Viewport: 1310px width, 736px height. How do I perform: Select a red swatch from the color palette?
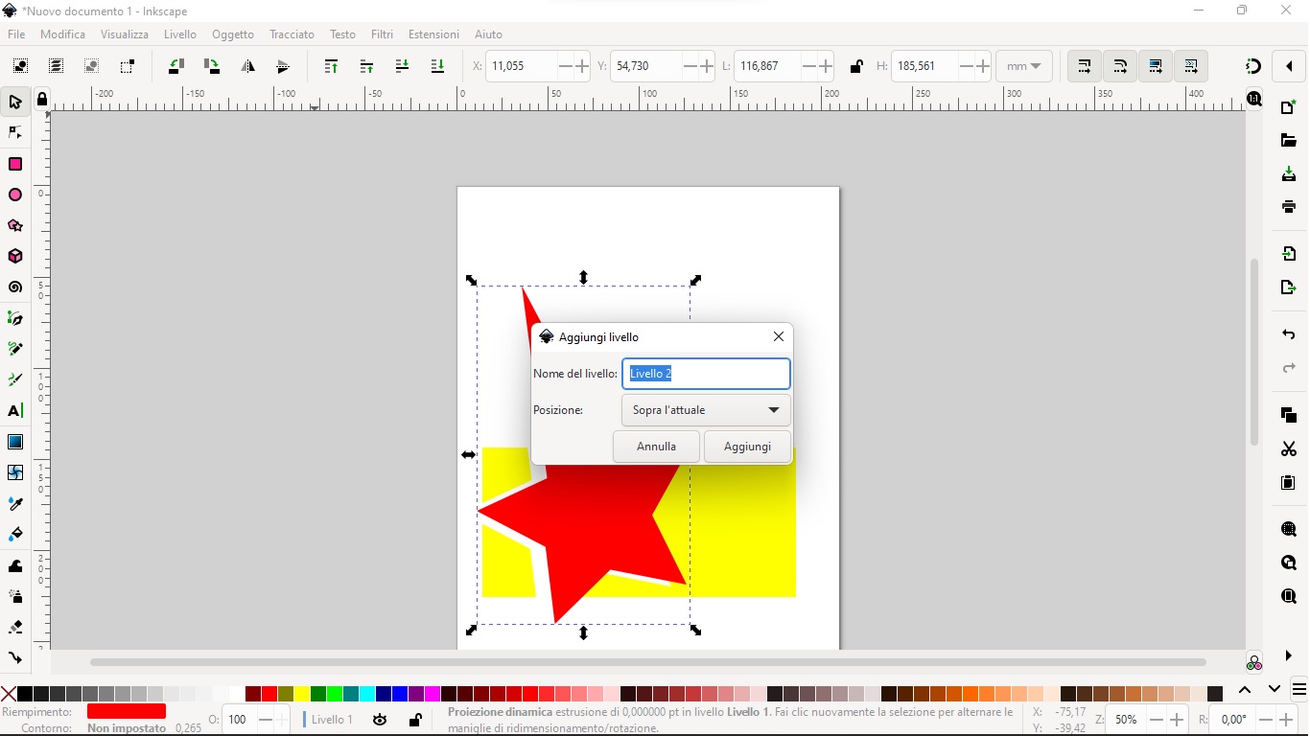[269, 694]
